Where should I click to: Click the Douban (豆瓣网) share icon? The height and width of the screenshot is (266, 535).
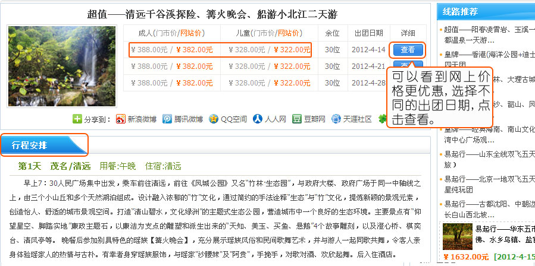tap(297, 119)
